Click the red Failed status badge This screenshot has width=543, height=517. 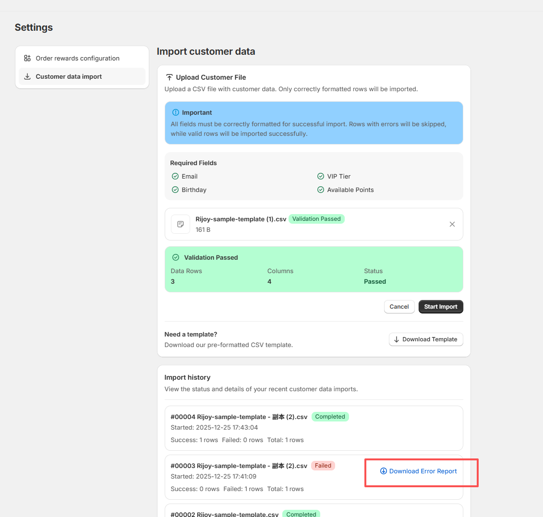tap(323, 466)
